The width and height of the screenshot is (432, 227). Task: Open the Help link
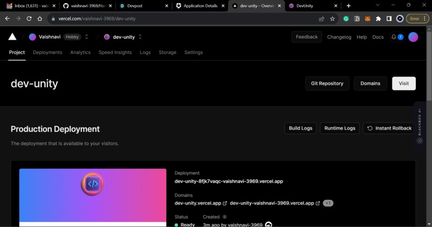(362, 37)
